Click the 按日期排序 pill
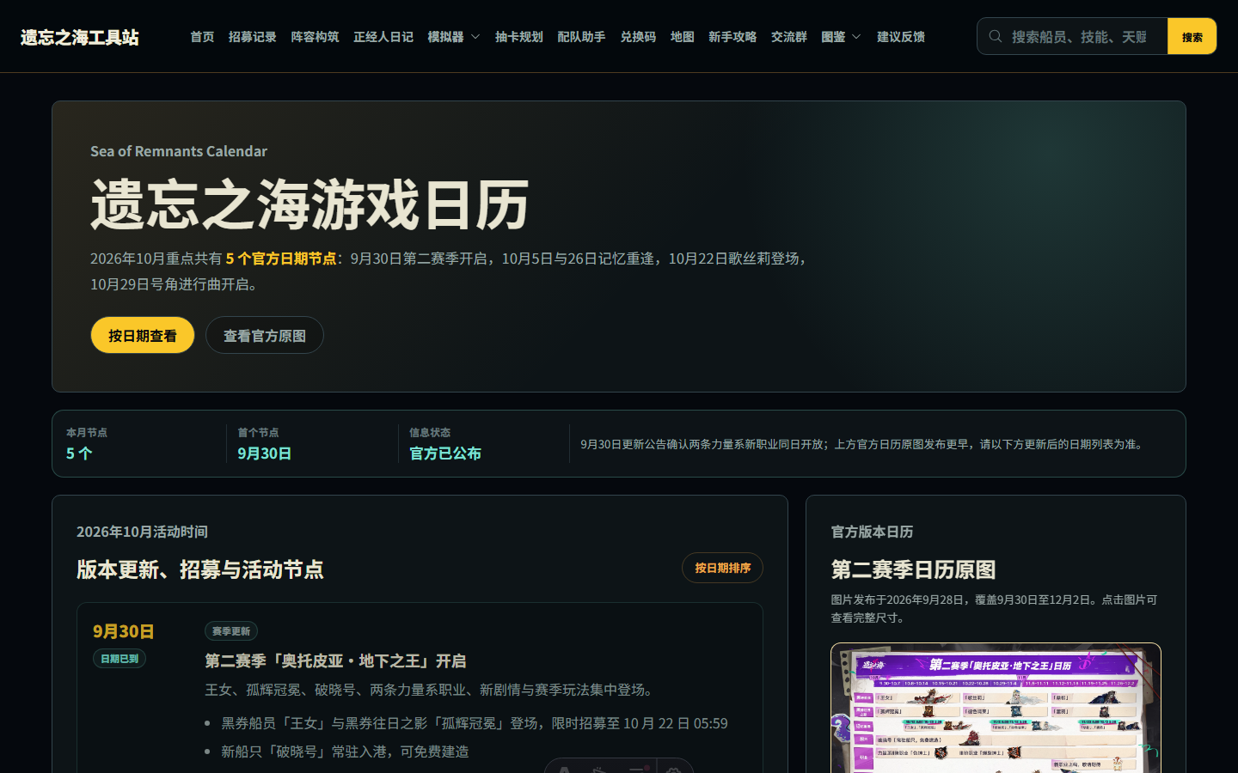The image size is (1238, 773). (722, 568)
